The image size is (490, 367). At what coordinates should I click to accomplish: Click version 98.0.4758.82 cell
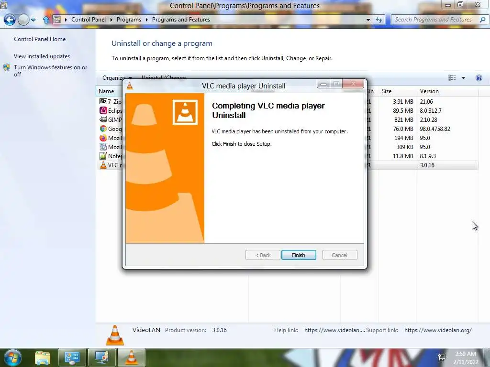coord(435,129)
